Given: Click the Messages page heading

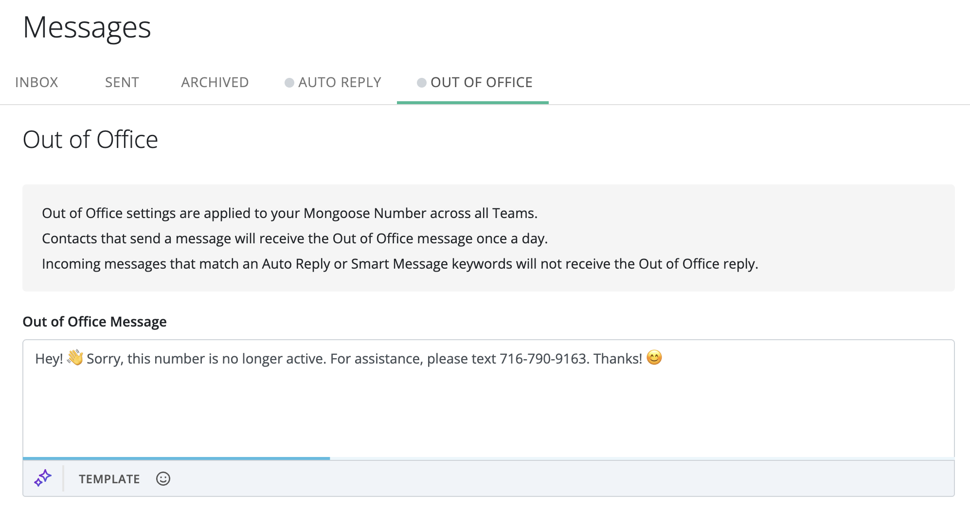Looking at the screenshot, I should [87, 27].
